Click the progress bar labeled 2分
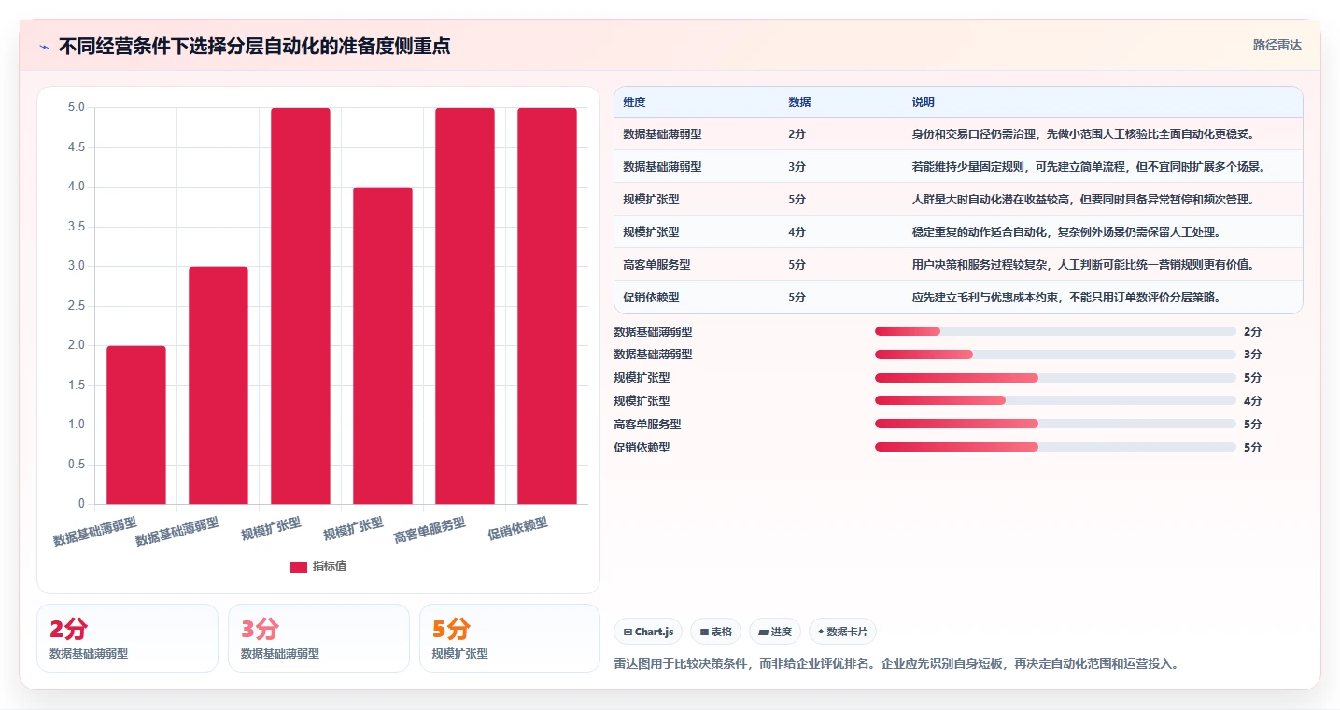Screen dimensions: 1340x710 click(x=1055, y=331)
